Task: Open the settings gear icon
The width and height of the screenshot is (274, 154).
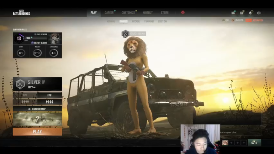Action: pyautogui.click(x=259, y=13)
